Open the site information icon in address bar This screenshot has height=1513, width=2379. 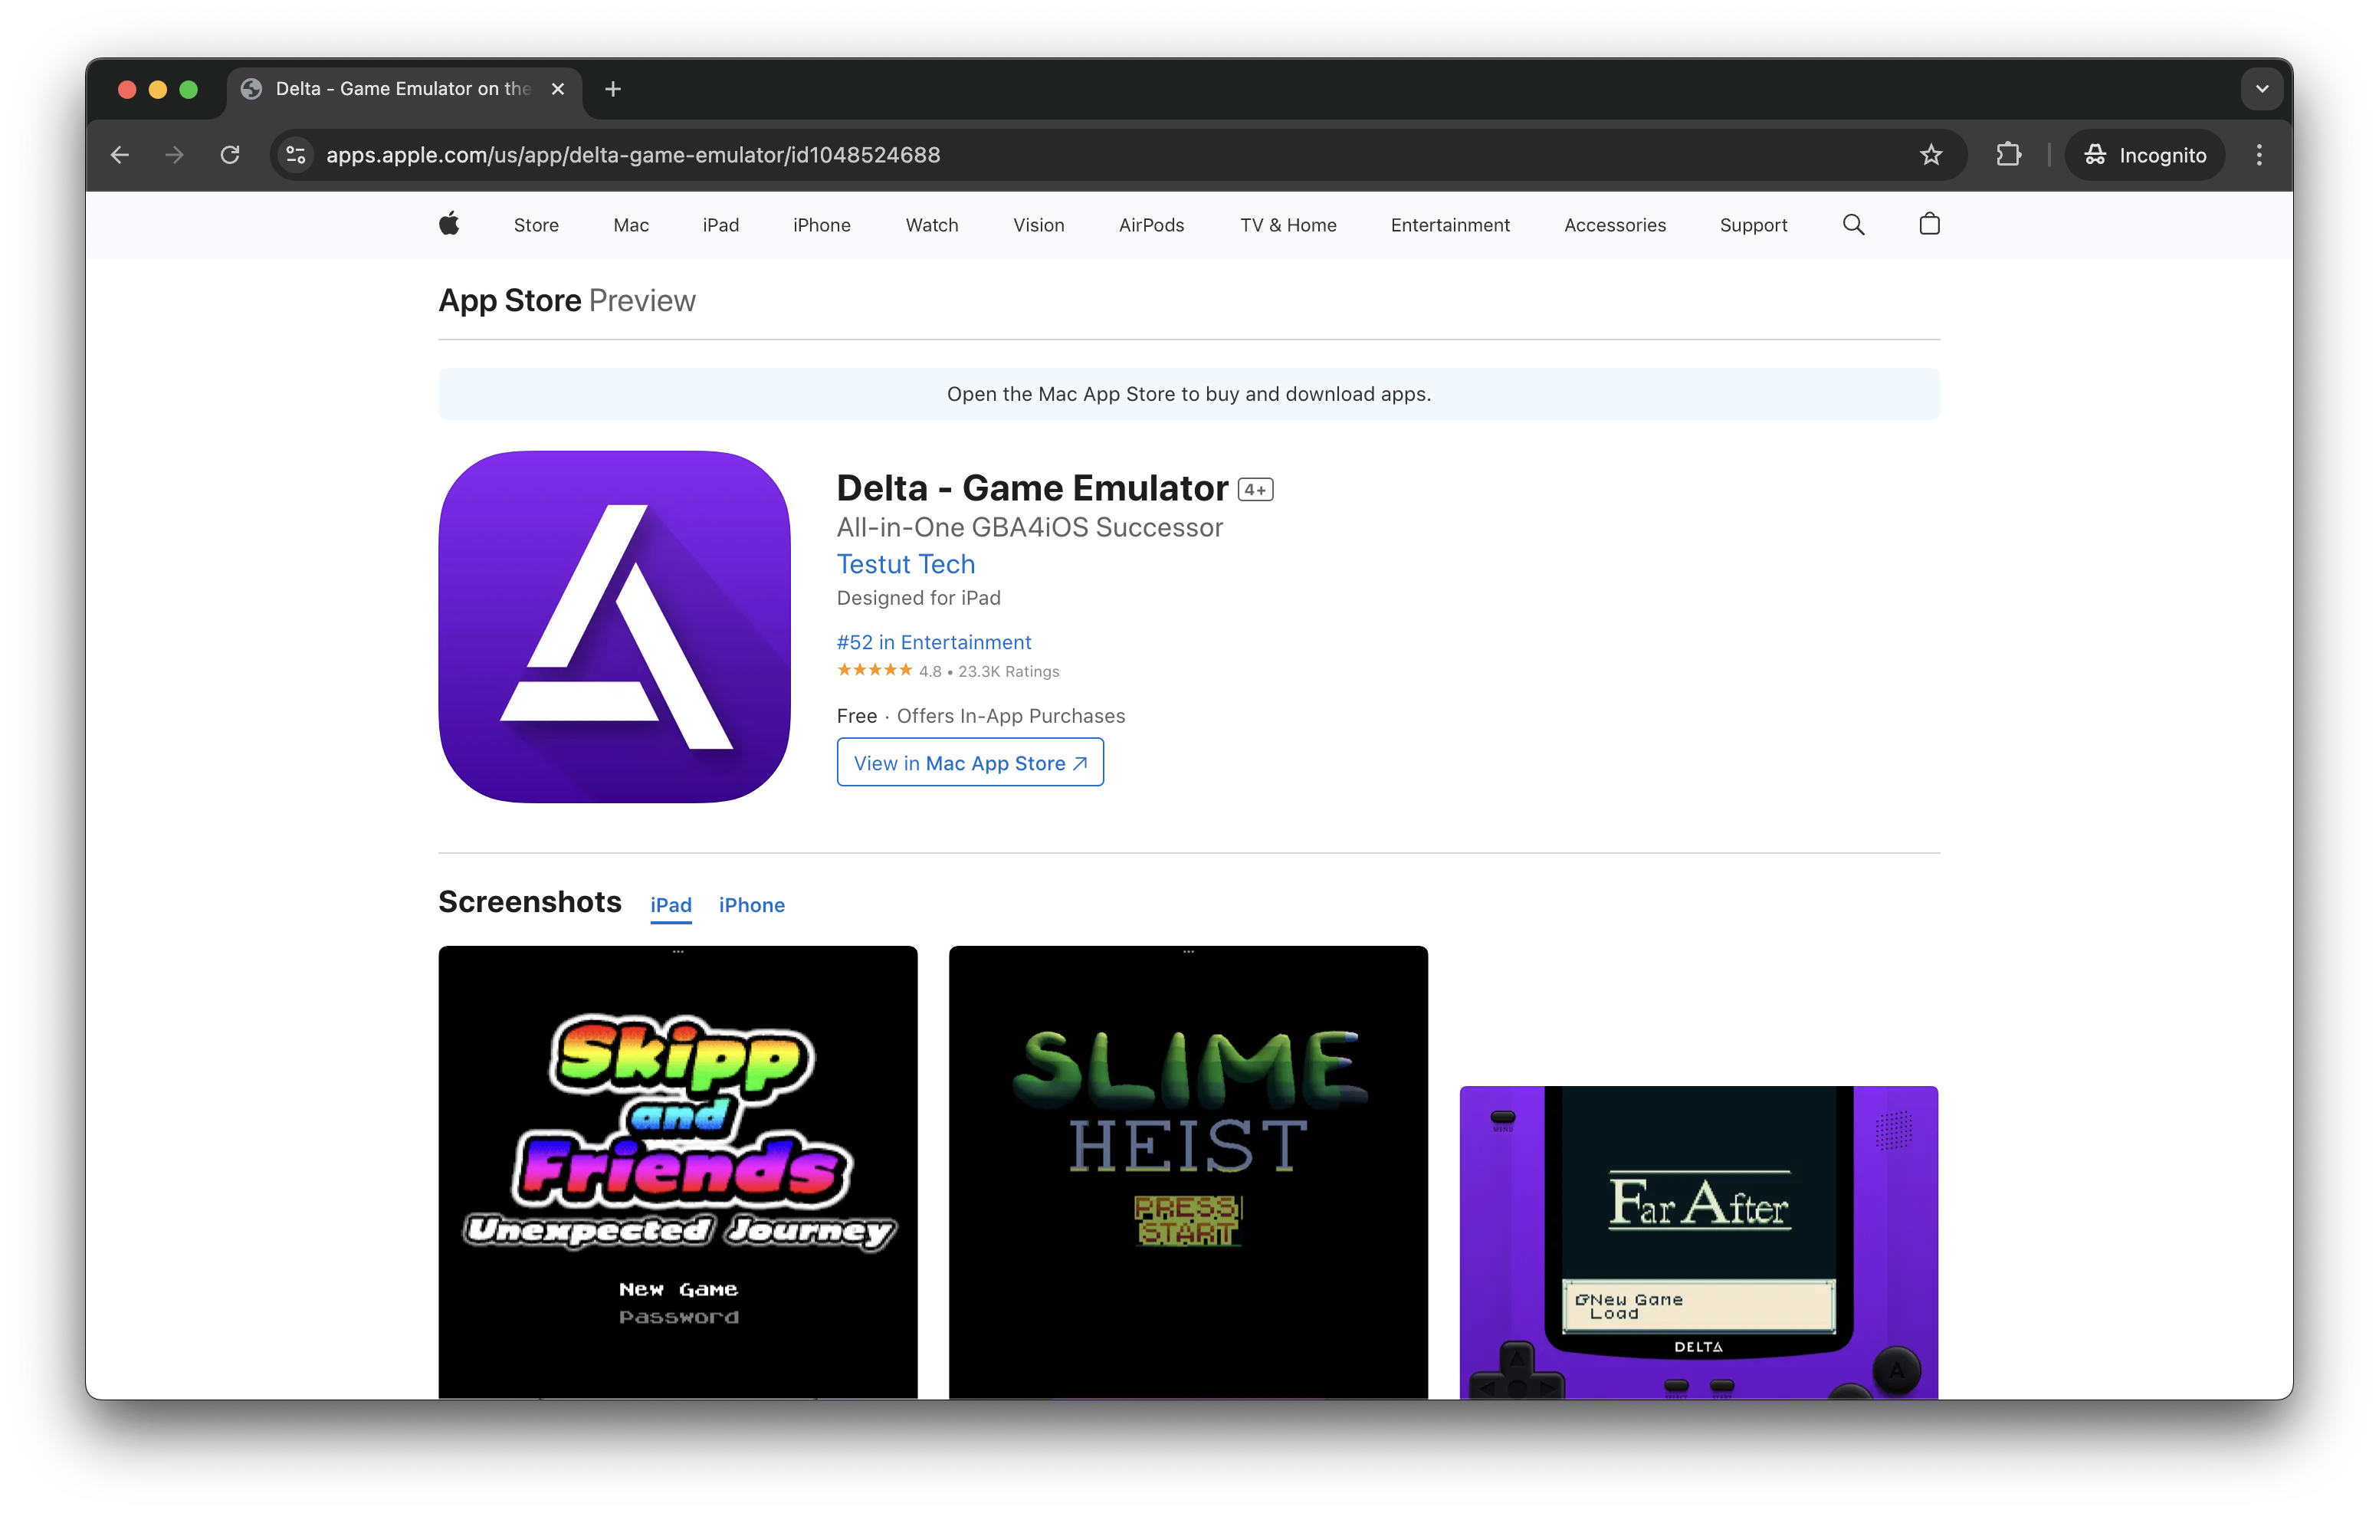(x=295, y=155)
